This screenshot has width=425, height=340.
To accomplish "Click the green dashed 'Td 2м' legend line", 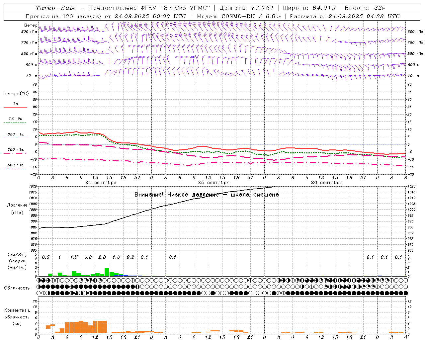I will tap(15, 123).
